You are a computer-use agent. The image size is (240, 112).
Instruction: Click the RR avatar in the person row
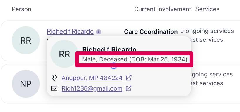pyautogui.click(x=26, y=40)
